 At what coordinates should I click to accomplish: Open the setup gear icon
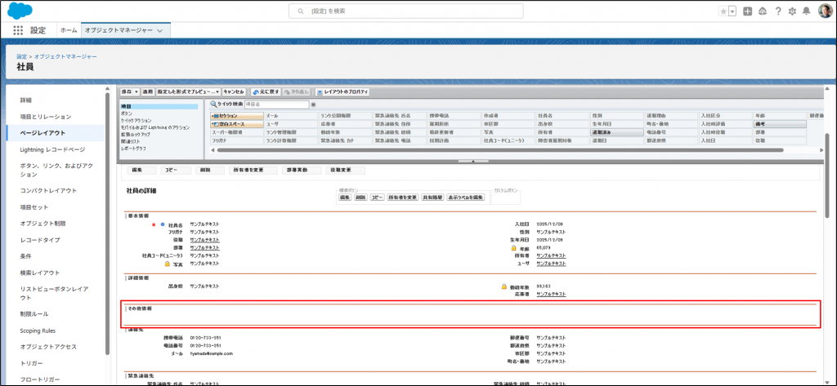coord(791,11)
